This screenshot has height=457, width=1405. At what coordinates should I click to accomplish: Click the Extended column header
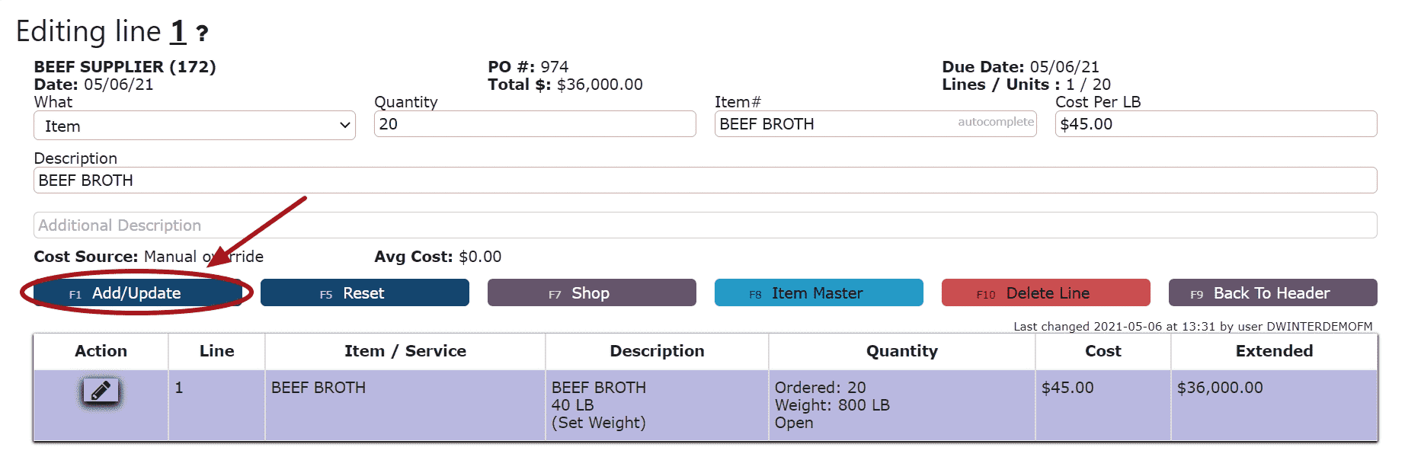(x=1274, y=351)
